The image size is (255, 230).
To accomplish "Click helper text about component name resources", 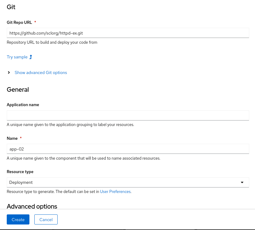I will pyautogui.click(x=83, y=158).
